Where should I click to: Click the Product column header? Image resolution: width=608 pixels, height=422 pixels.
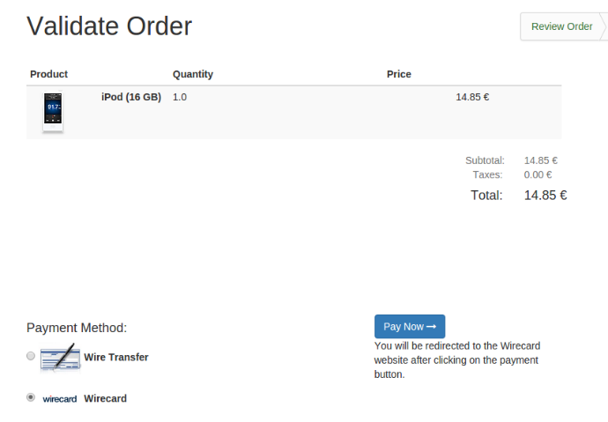(x=48, y=74)
